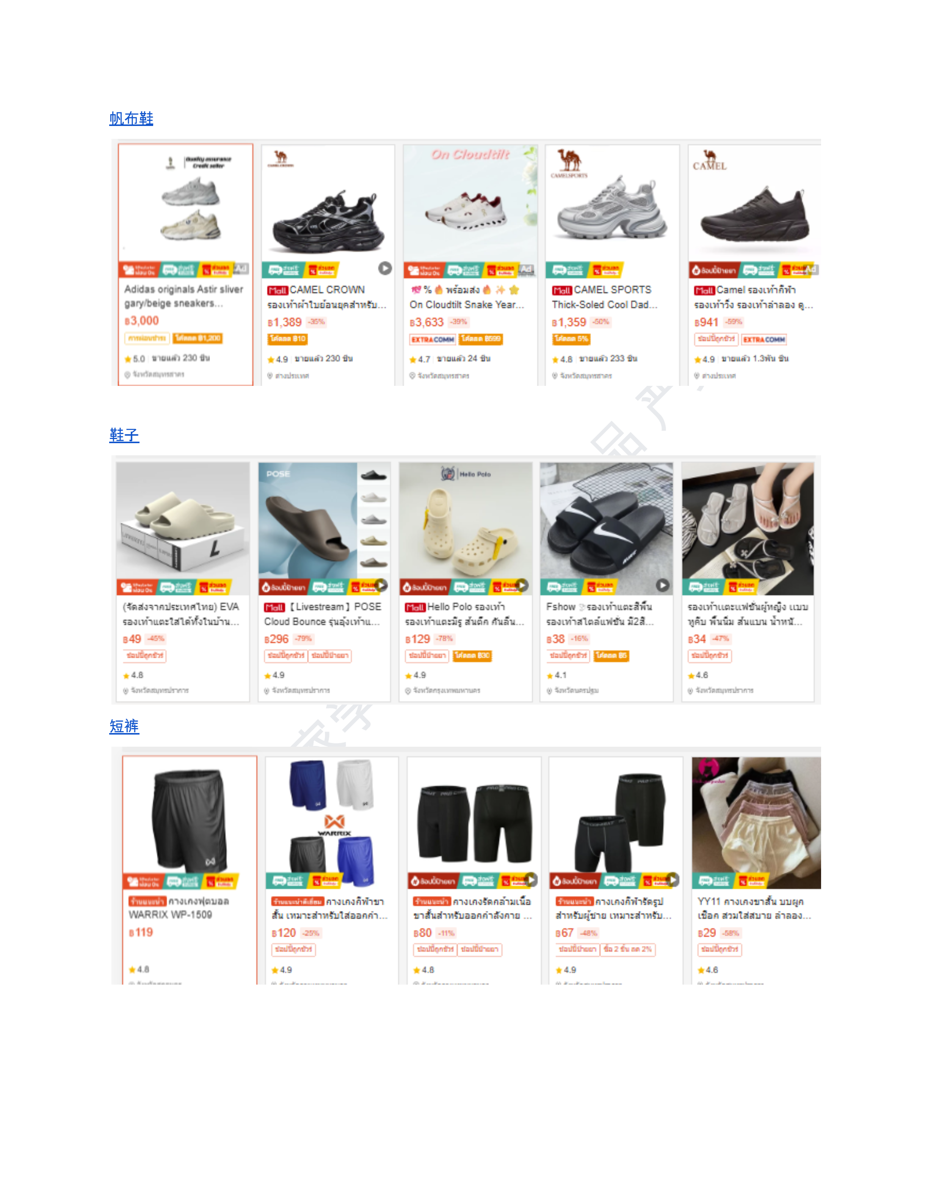Image resolution: width=928 pixels, height=1202 pixels.
Task: Click the Ad badge on On Cloudtilt card
Action: click(x=527, y=269)
